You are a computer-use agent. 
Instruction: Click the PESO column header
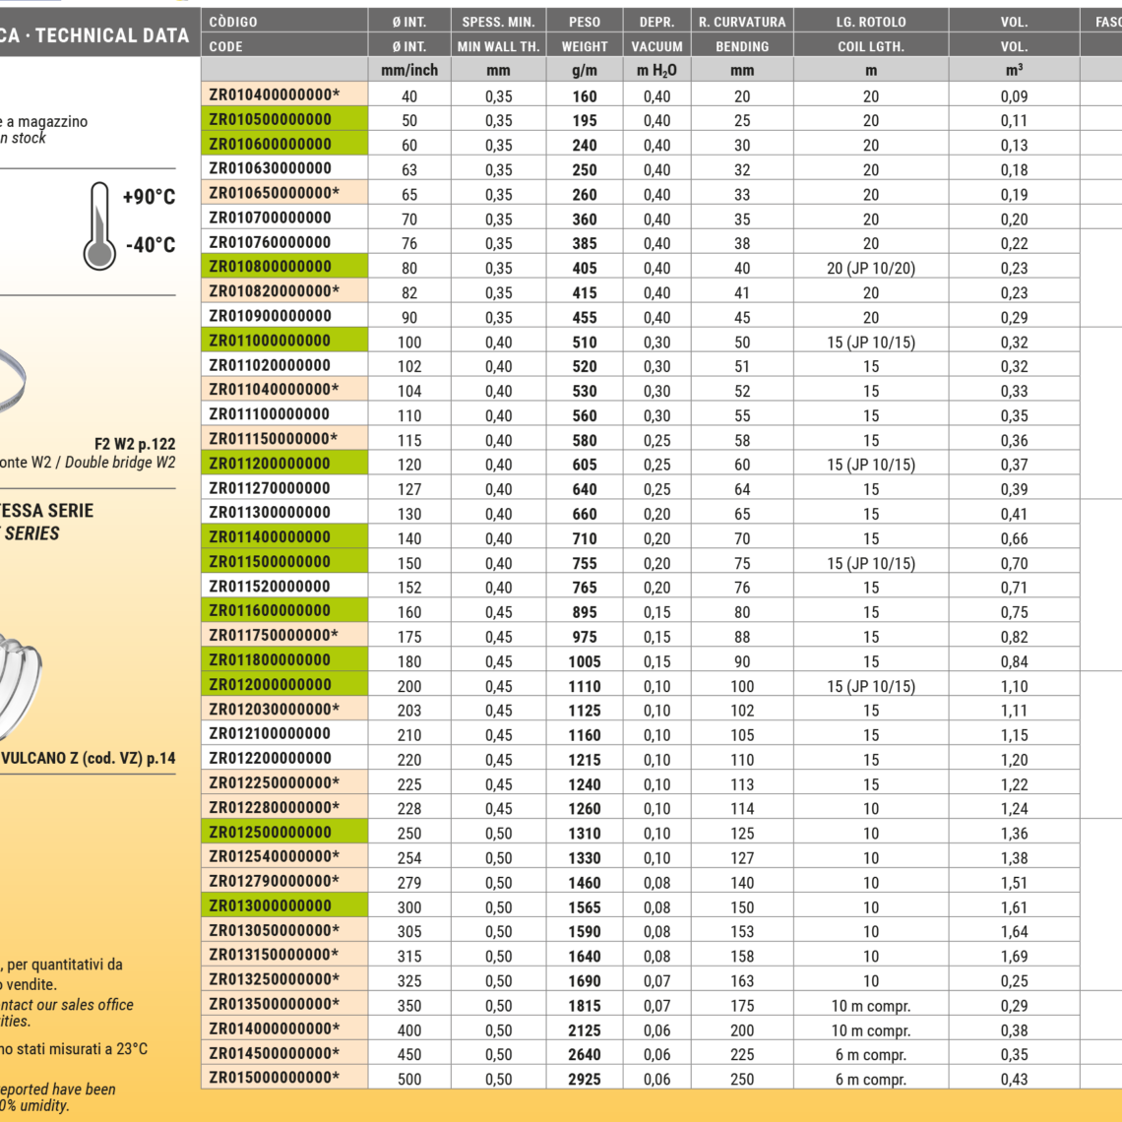pyautogui.click(x=585, y=21)
